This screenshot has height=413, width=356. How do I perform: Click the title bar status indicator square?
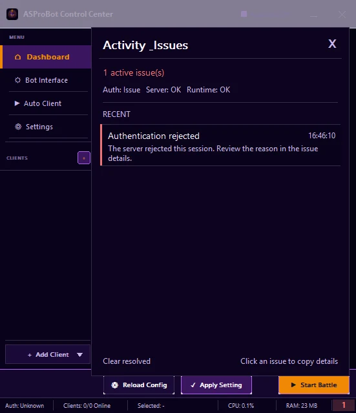[244, 14]
